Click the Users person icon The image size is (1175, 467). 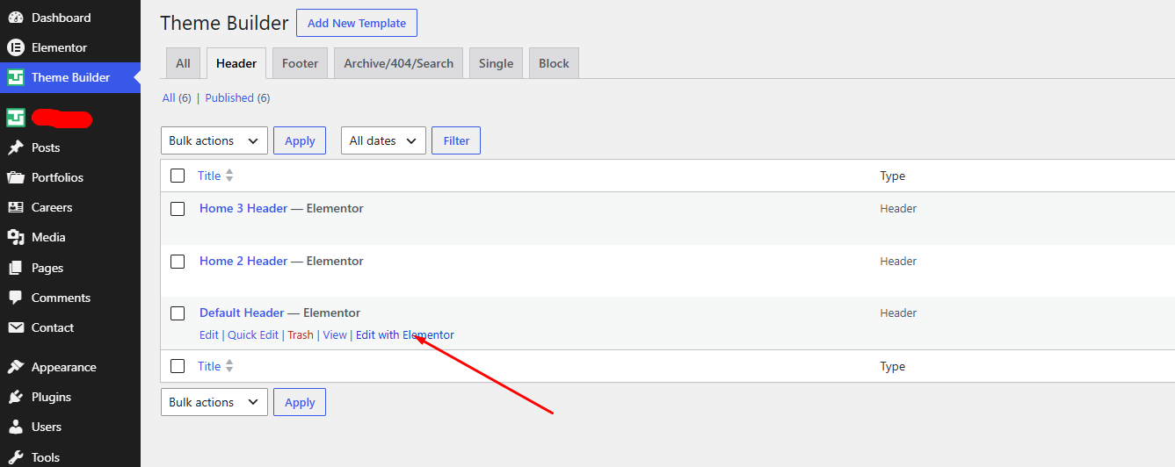pyautogui.click(x=15, y=427)
